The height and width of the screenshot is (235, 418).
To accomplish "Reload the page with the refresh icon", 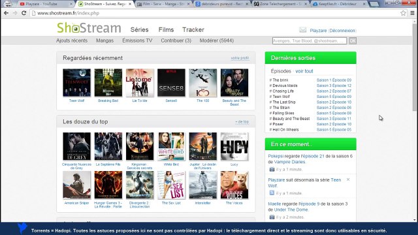I will click(x=24, y=13).
